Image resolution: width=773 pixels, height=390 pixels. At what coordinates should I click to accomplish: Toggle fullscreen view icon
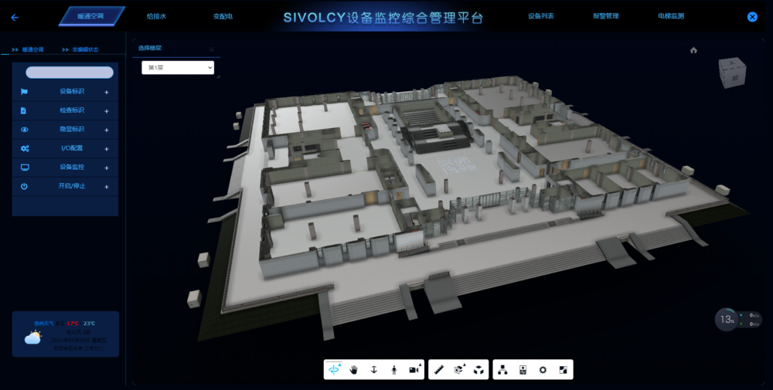point(563,370)
